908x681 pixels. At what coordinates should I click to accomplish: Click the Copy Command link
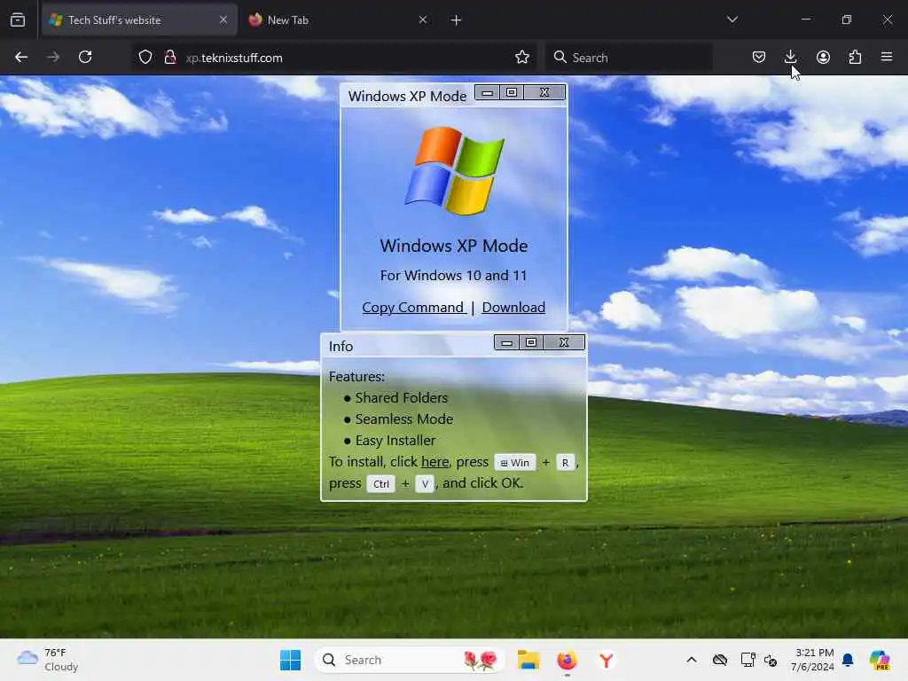click(413, 308)
